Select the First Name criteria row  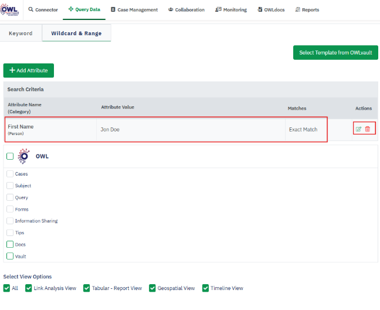tap(165, 129)
